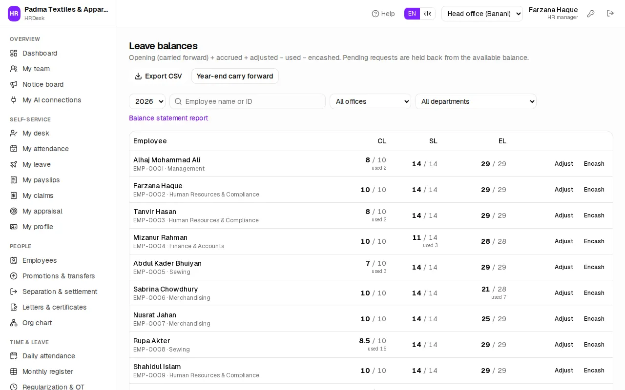Expand the All offices dropdown
625x390 pixels.
coord(370,101)
